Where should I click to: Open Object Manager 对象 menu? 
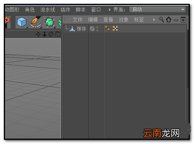pyautogui.click(x=124, y=19)
